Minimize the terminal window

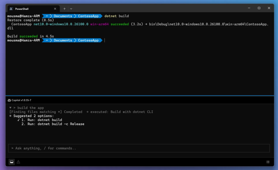(x=249, y=8)
